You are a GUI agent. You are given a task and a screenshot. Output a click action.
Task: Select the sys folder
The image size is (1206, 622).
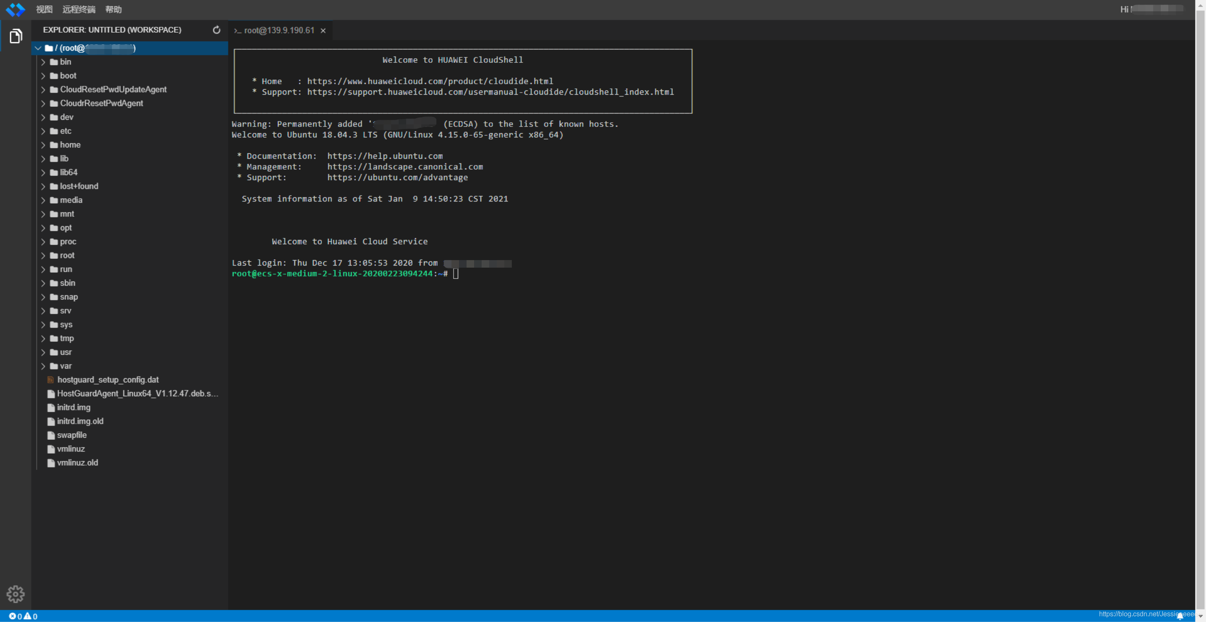click(130, 325)
